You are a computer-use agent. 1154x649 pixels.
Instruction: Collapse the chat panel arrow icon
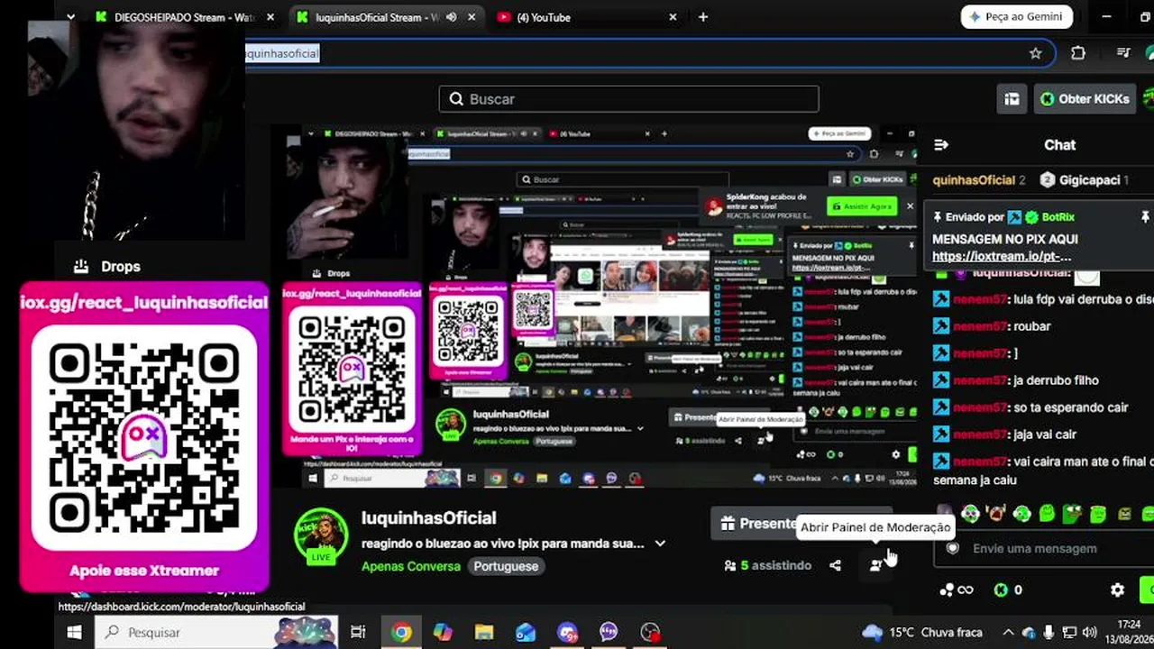point(941,144)
